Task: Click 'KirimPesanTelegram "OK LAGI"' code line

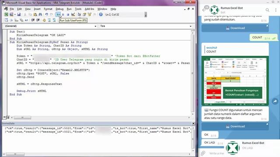Action: coord(41,35)
